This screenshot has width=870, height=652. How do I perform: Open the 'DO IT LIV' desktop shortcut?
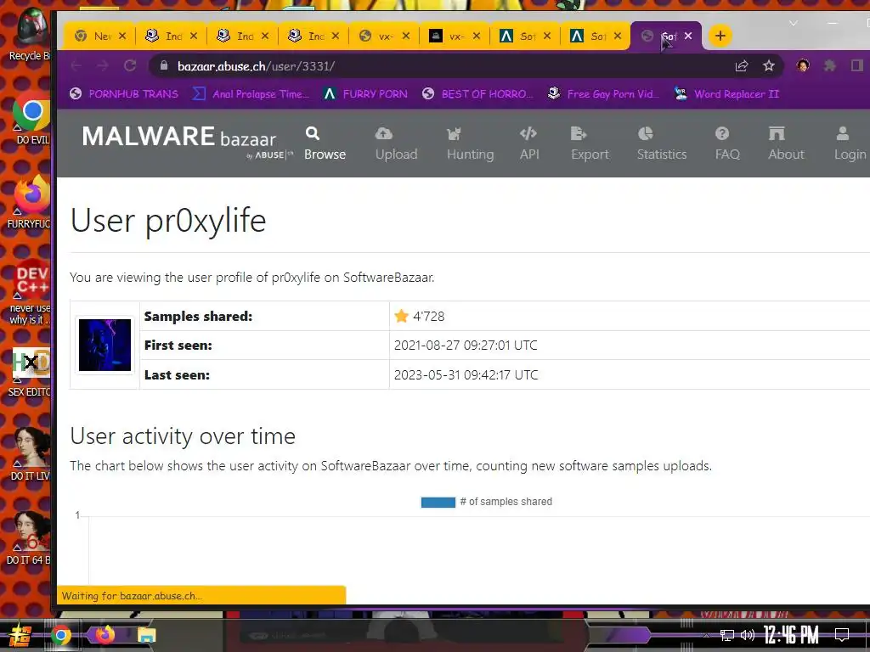(x=31, y=454)
